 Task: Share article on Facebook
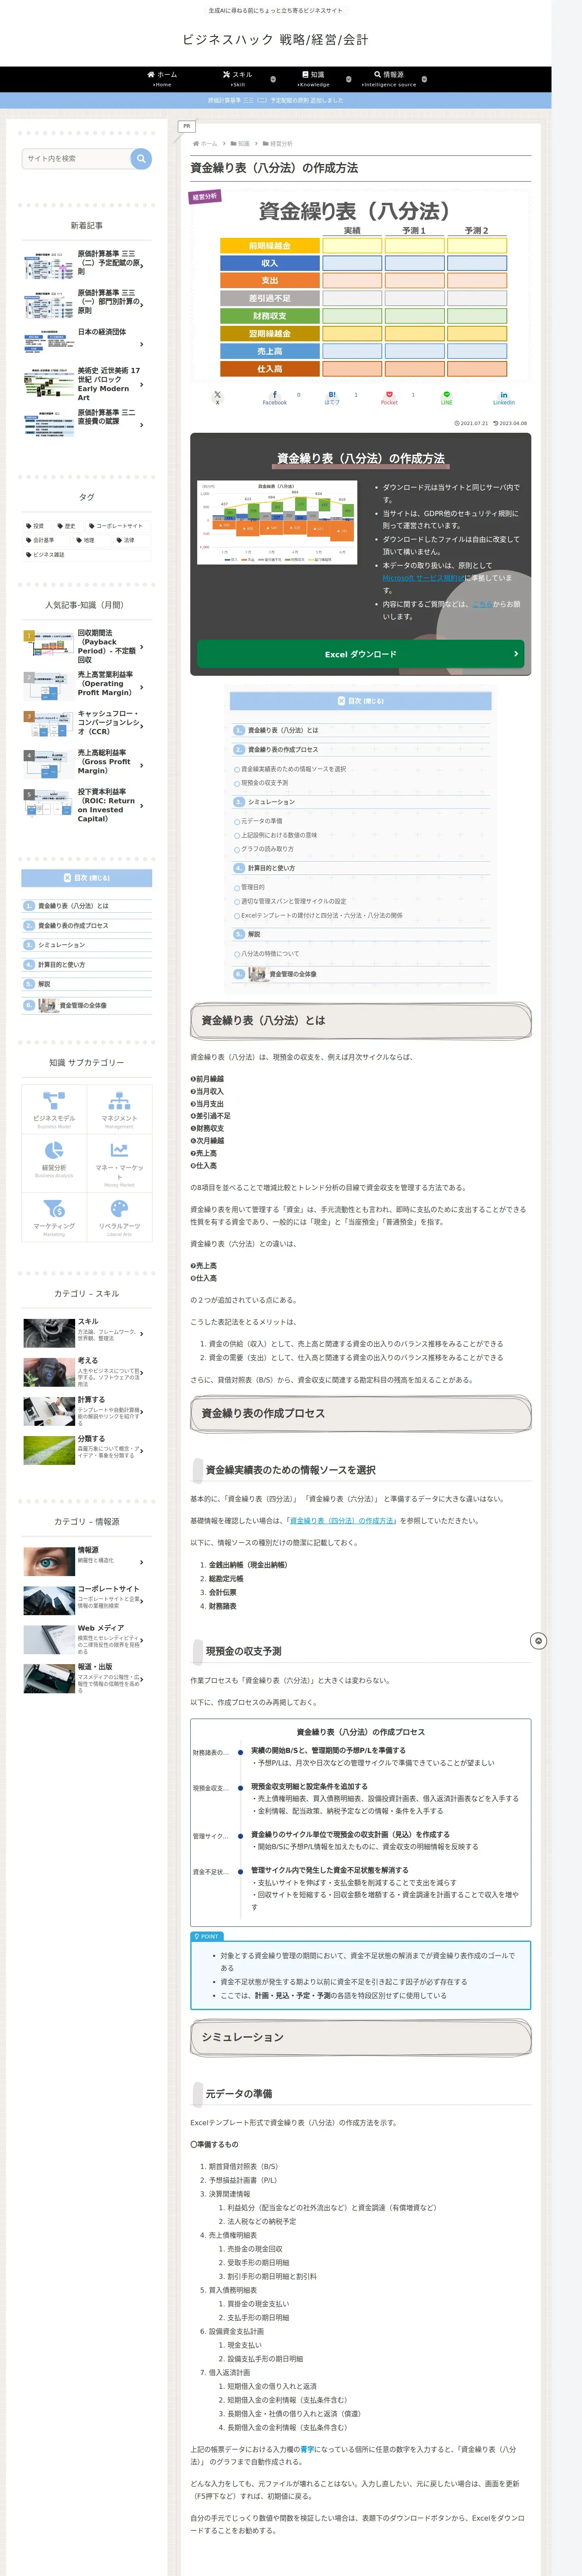pyautogui.click(x=274, y=398)
